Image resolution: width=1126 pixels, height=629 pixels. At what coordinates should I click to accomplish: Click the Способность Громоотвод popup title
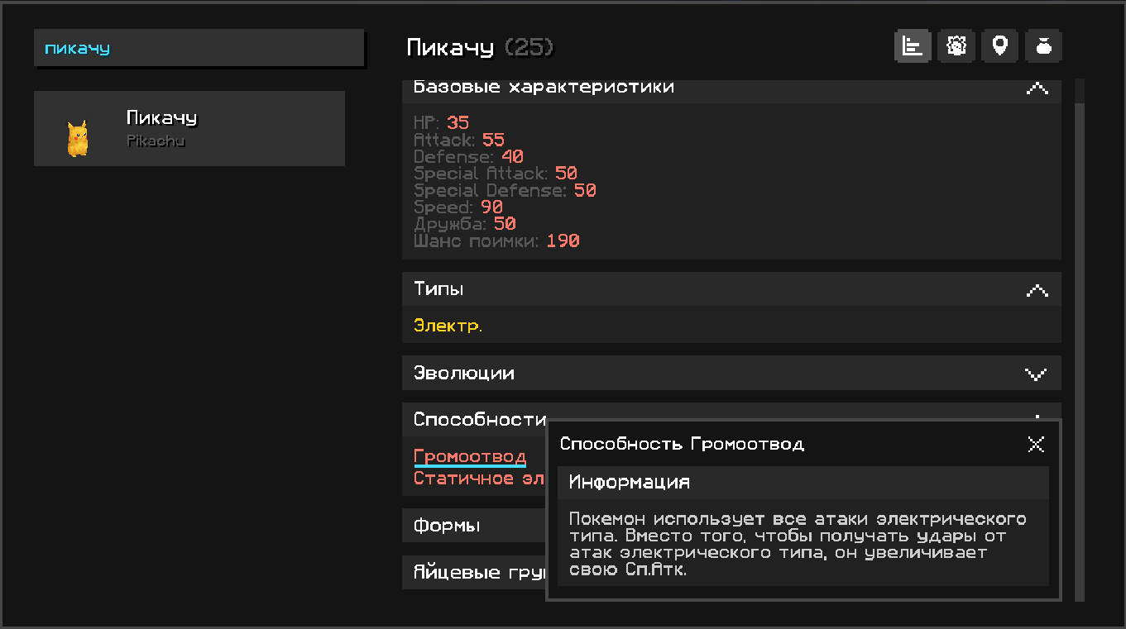(x=683, y=445)
